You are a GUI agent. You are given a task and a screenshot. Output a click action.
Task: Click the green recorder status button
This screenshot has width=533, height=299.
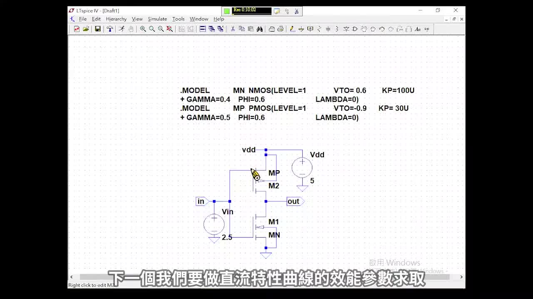227,11
